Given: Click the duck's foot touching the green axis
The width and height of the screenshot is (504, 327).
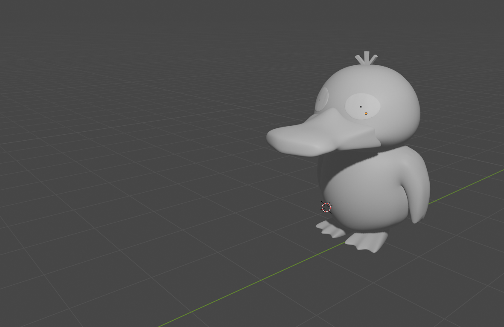Looking at the screenshot, I should (x=367, y=242).
